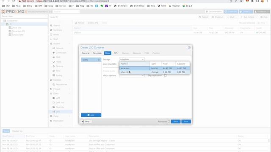Open LVM-Thin in Disks submenu
Viewport: 271px width, 152px height.
pyautogui.click(x=60, y=103)
